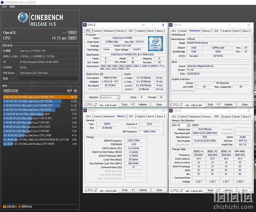Select SPD tab in Memory window
This screenshot has width=256, height=212.
[131, 116]
